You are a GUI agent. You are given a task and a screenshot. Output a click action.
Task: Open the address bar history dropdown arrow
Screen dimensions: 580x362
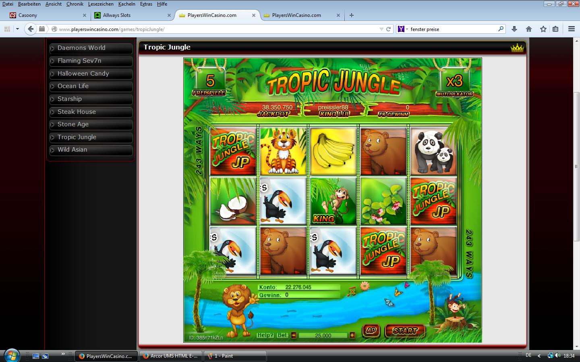point(381,29)
